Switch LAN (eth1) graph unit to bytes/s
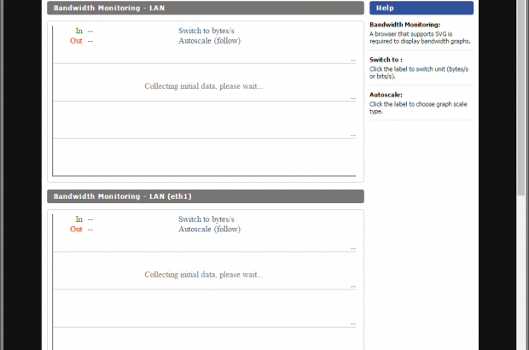Image resolution: width=529 pixels, height=350 pixels. pos(206,219)
